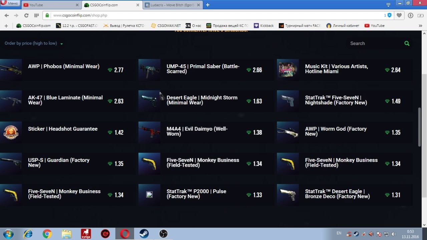The image size is (427, 240).
Task: Open the Продажа вещей КС ГО bookmark
Action: tap(228, 26)
